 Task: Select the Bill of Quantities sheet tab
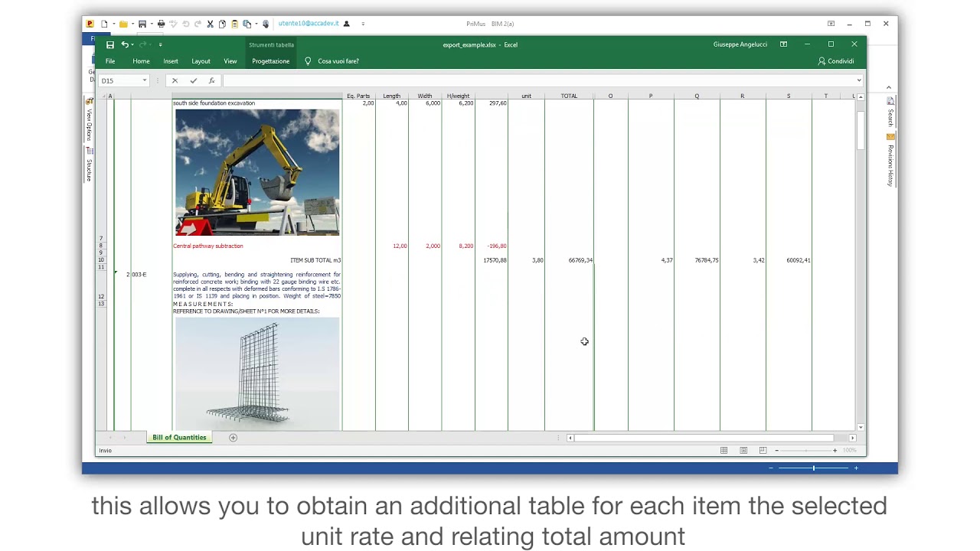[x=179, y=437]
